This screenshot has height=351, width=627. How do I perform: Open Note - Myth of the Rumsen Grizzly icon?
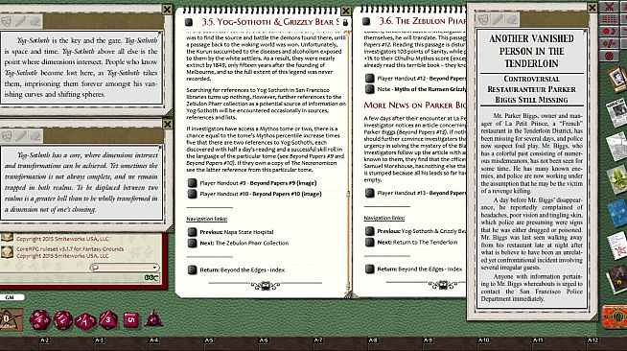coord(369,89)
